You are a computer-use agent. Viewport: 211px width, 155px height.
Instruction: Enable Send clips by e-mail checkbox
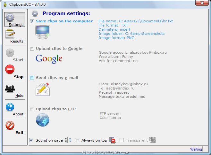pyautogui.click(x=32, y=78)
